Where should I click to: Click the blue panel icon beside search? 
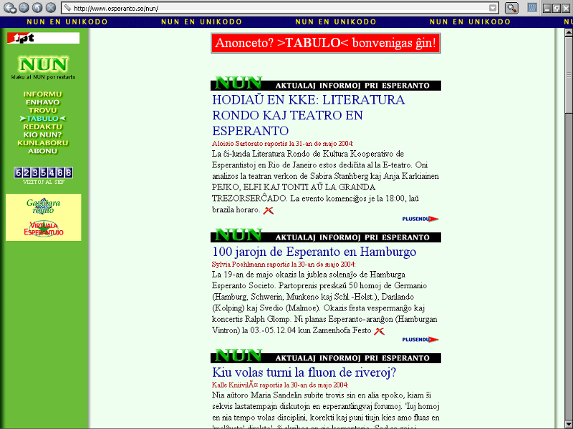click(x=532, y=8)
